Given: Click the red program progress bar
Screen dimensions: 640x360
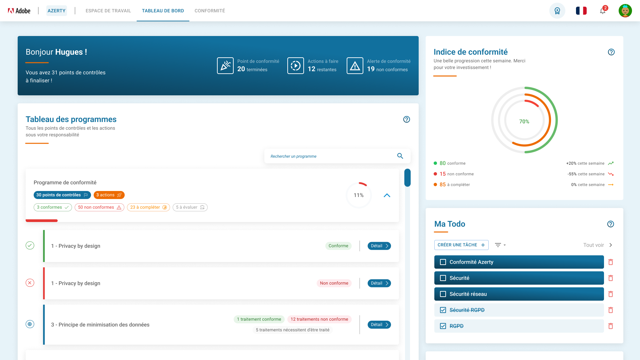Looking at the screenshot, I should click(x=42, y=221).
